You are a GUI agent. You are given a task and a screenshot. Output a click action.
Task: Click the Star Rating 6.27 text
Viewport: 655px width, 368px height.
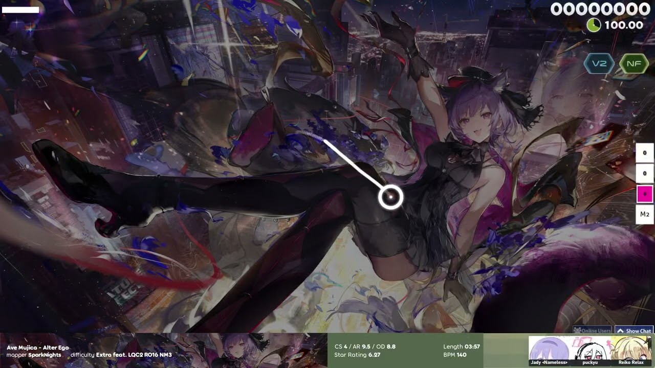click(x=357, y=355)
